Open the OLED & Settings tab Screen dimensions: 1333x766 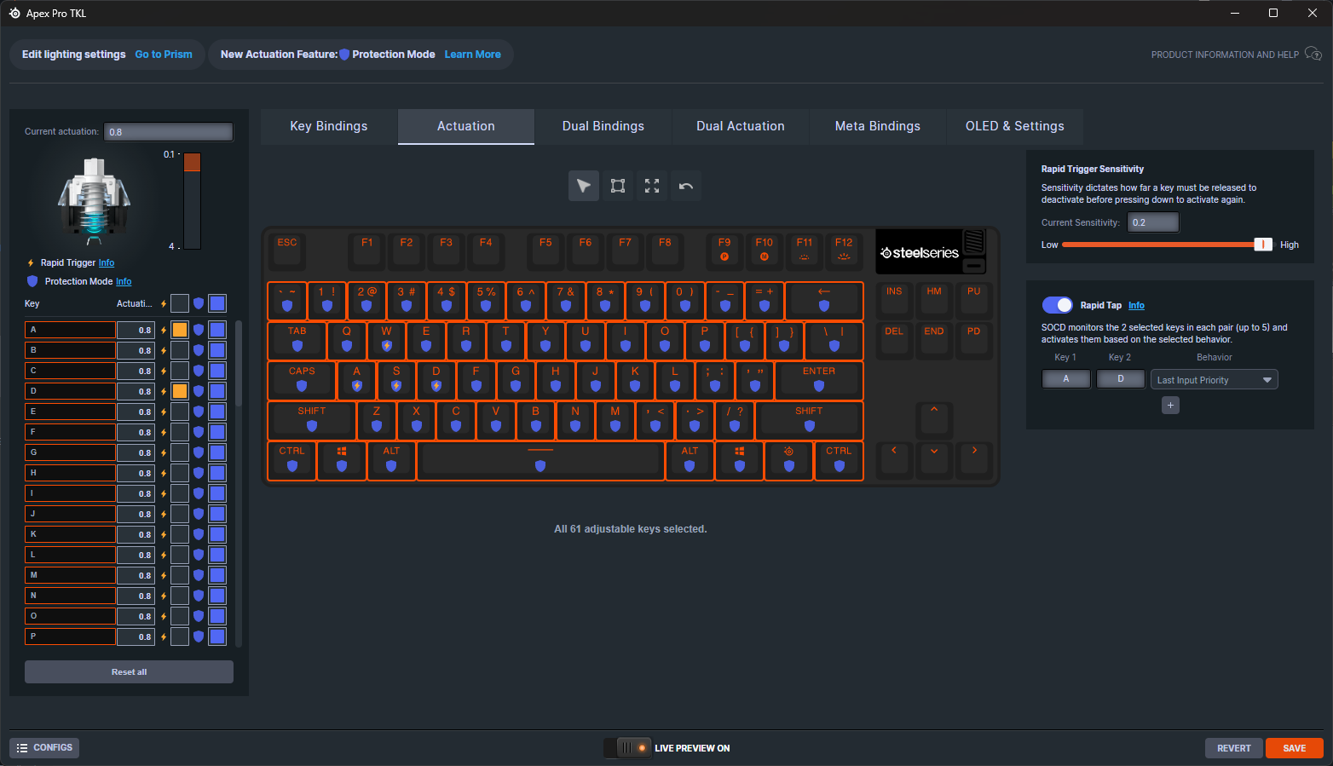click(x=1014, y=125)
